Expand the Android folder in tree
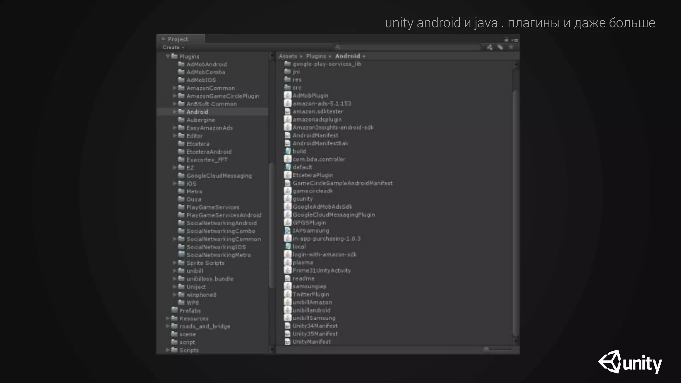The height and width of the screenshot is (383, 681). (x=175, y=112)
